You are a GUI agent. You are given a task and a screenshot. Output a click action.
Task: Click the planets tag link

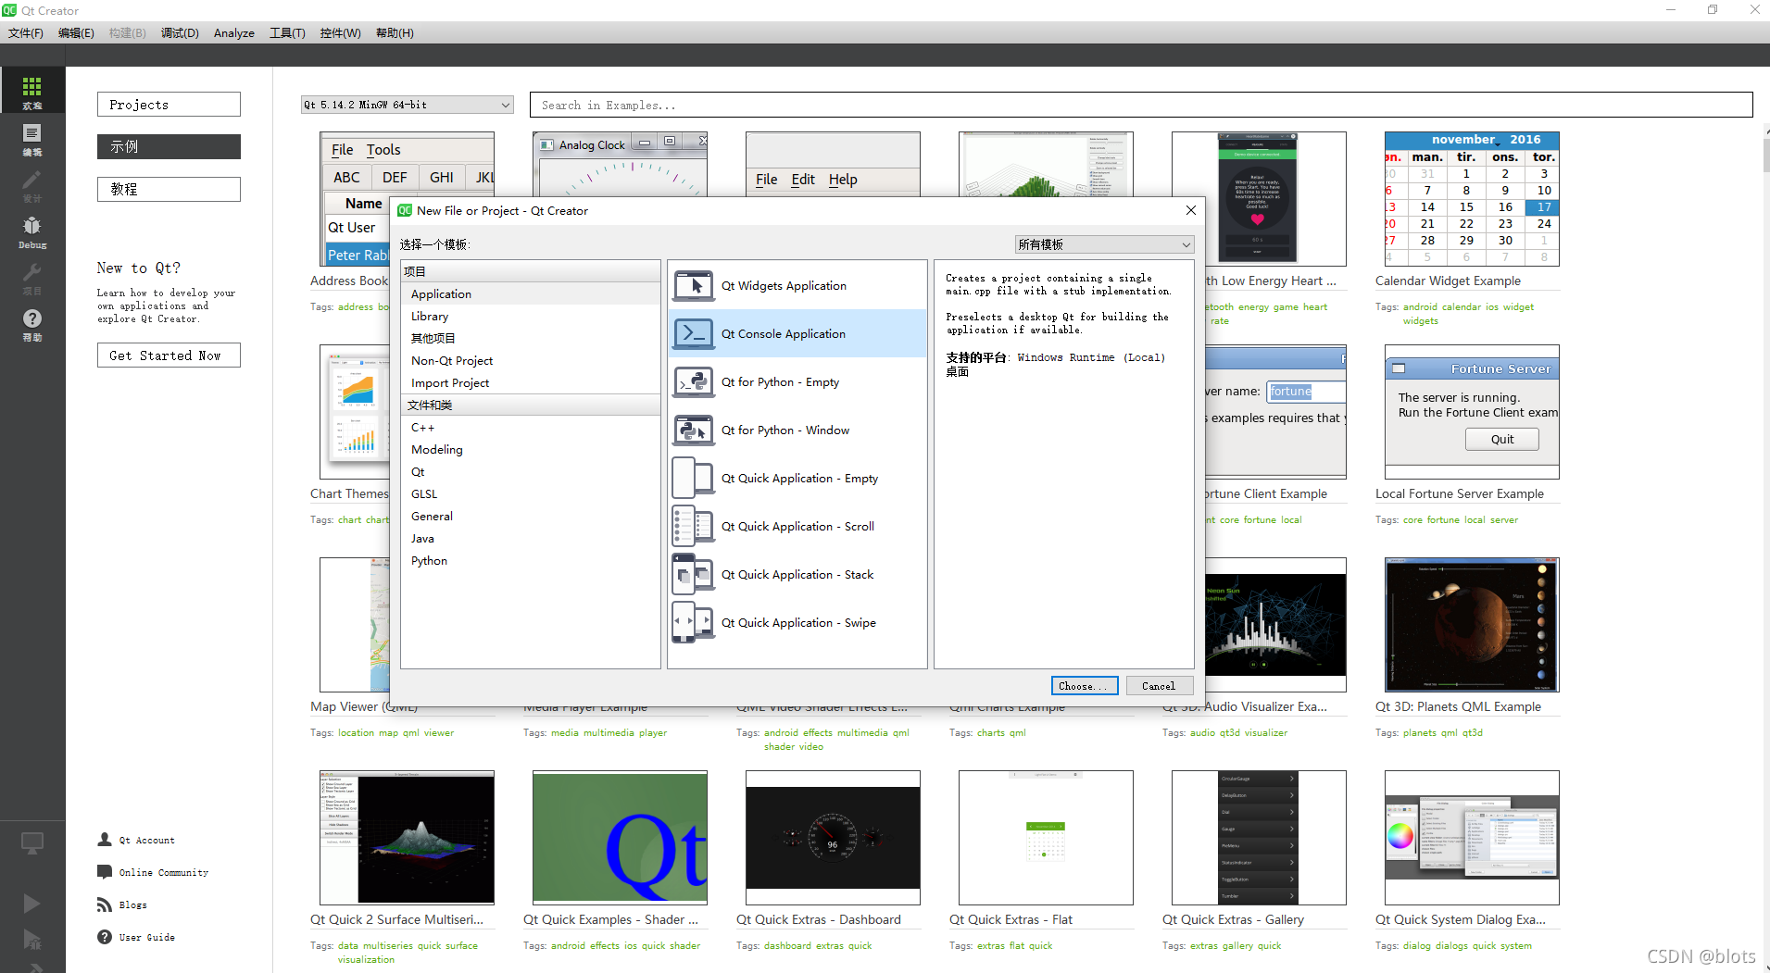pyautogui.click(x=1420, y=733)
